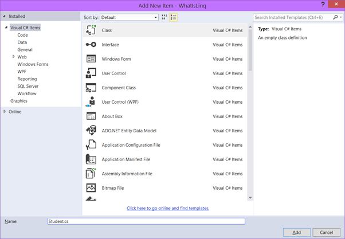Switch to medium icons view
Viewport: 345px width, 239px height.
pyautogui.click(x=164, y=17)
